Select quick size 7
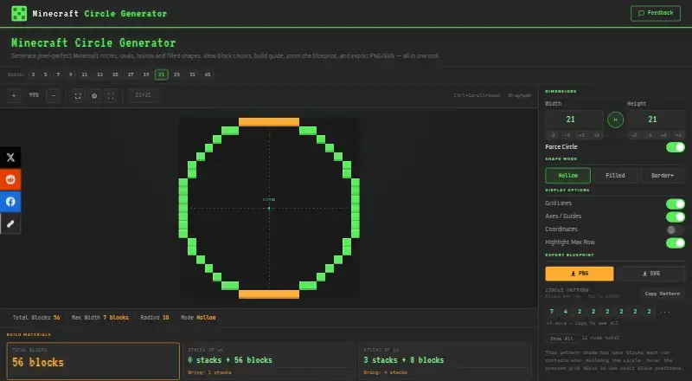The image size is (692, 381). pos(58,74)
